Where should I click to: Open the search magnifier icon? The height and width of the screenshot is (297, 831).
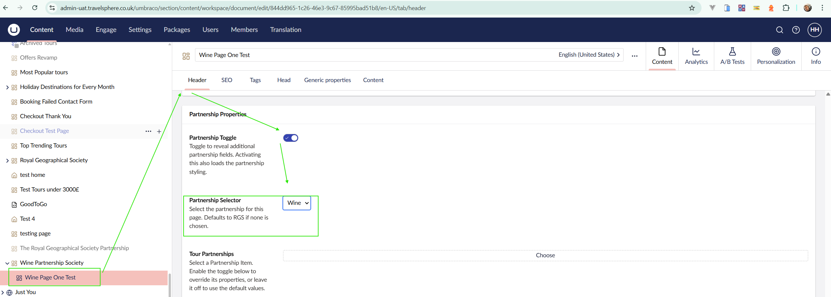[x=779, y=30]
